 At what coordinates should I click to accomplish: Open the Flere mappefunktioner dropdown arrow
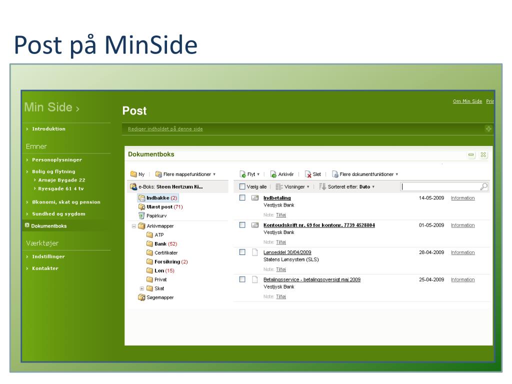tap(214, 174)
